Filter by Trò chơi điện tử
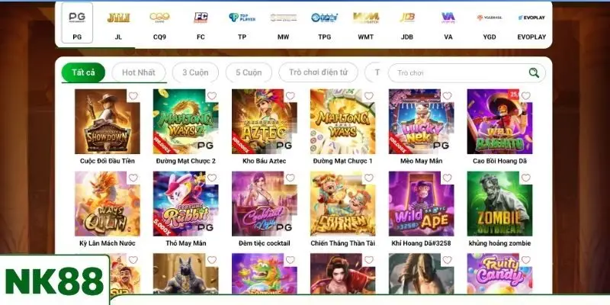The width and height of the screenshot is (610, 305). (318, 72)
